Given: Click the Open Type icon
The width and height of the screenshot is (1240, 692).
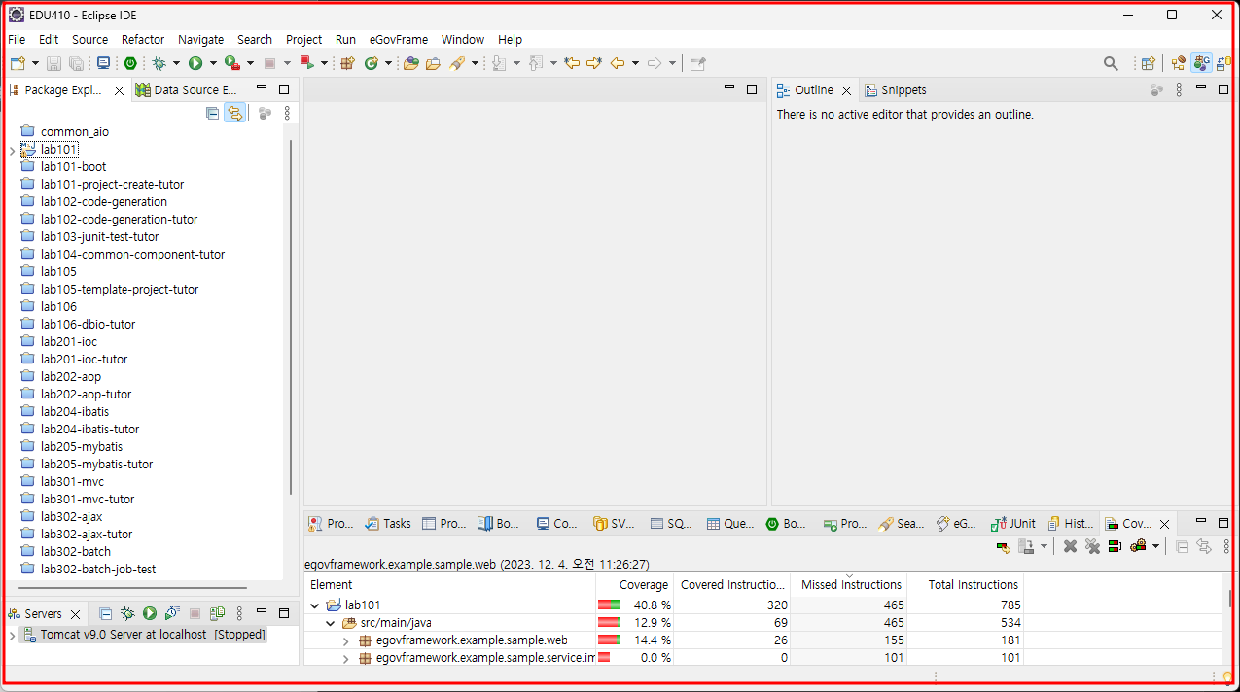Looking at the screenshot, I should click(x=411, y=63).
